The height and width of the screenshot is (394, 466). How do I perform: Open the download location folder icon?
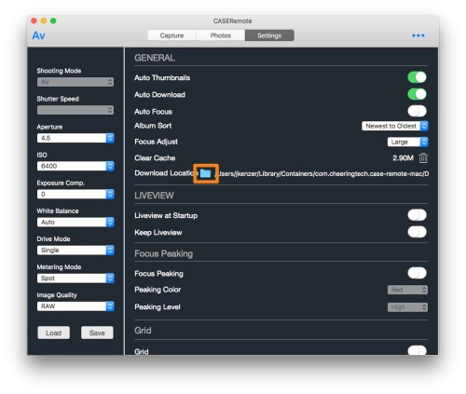pyautogui.click(x=205, y=173)
